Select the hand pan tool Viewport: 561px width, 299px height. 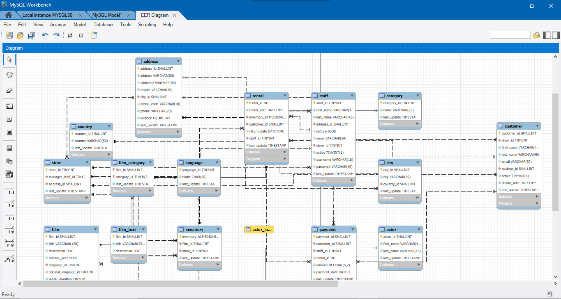[9, 75]
